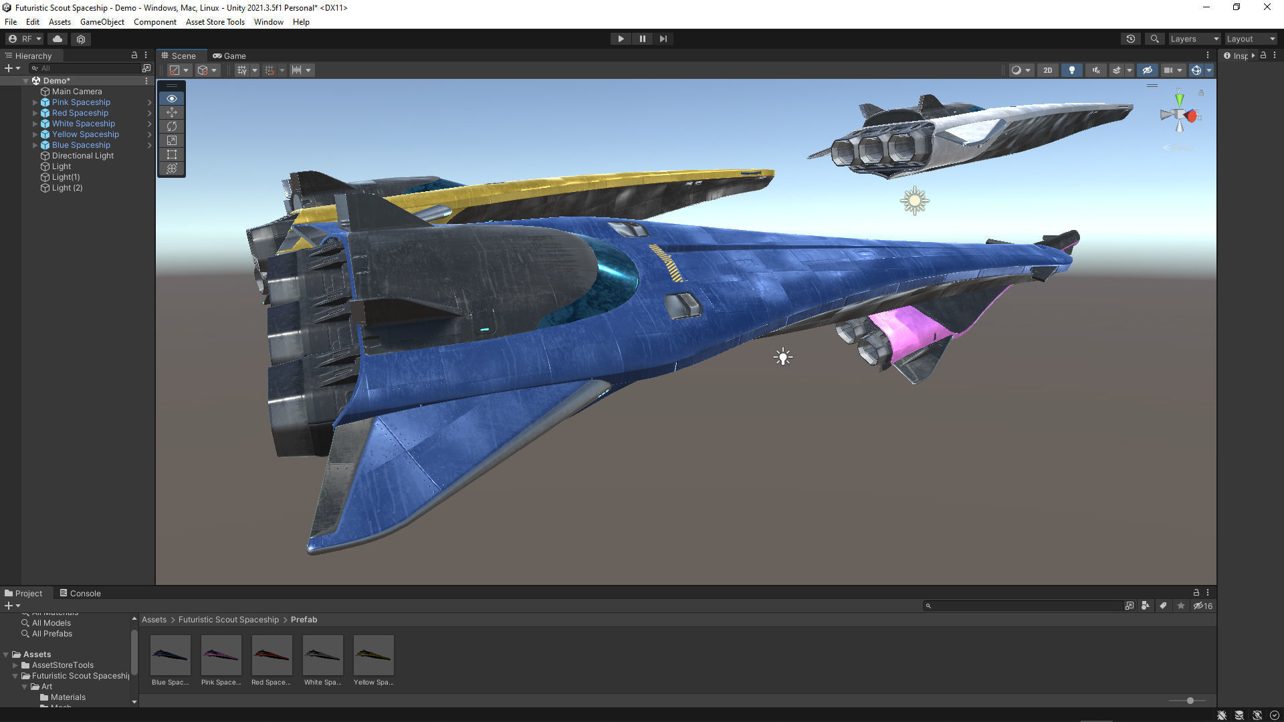Open draw mode shading dropdown
The width and height of the screenshot is (1284, 722).
(1021, 70)
